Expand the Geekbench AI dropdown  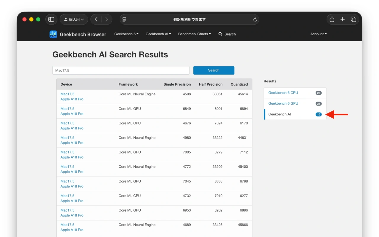click(158, 34)
